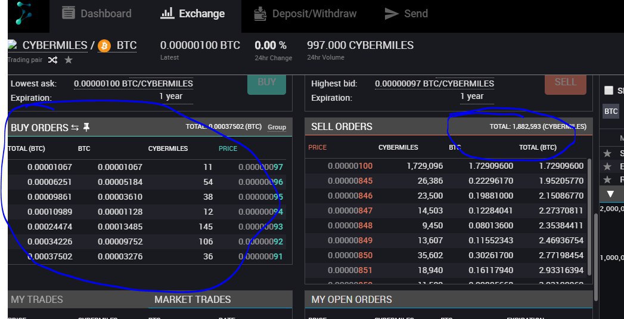Click sell order price 0.00000847
This screenshot has width=624, height=319.
coord(350,210)
